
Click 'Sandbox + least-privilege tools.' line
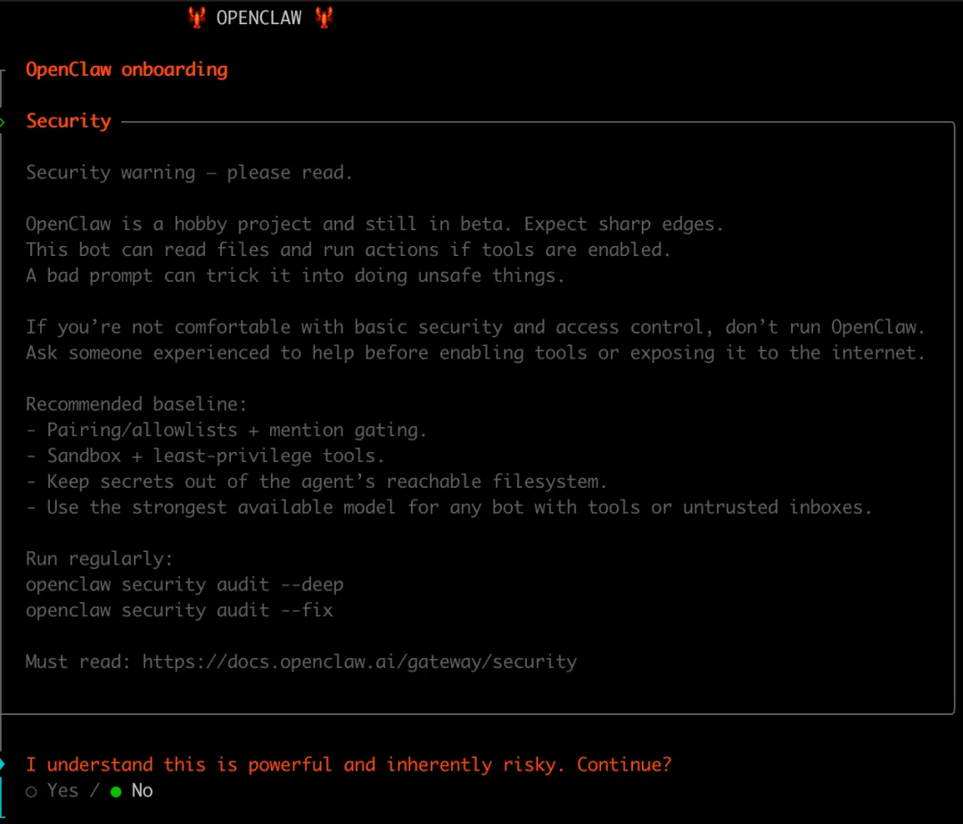(x=205, y=457)
